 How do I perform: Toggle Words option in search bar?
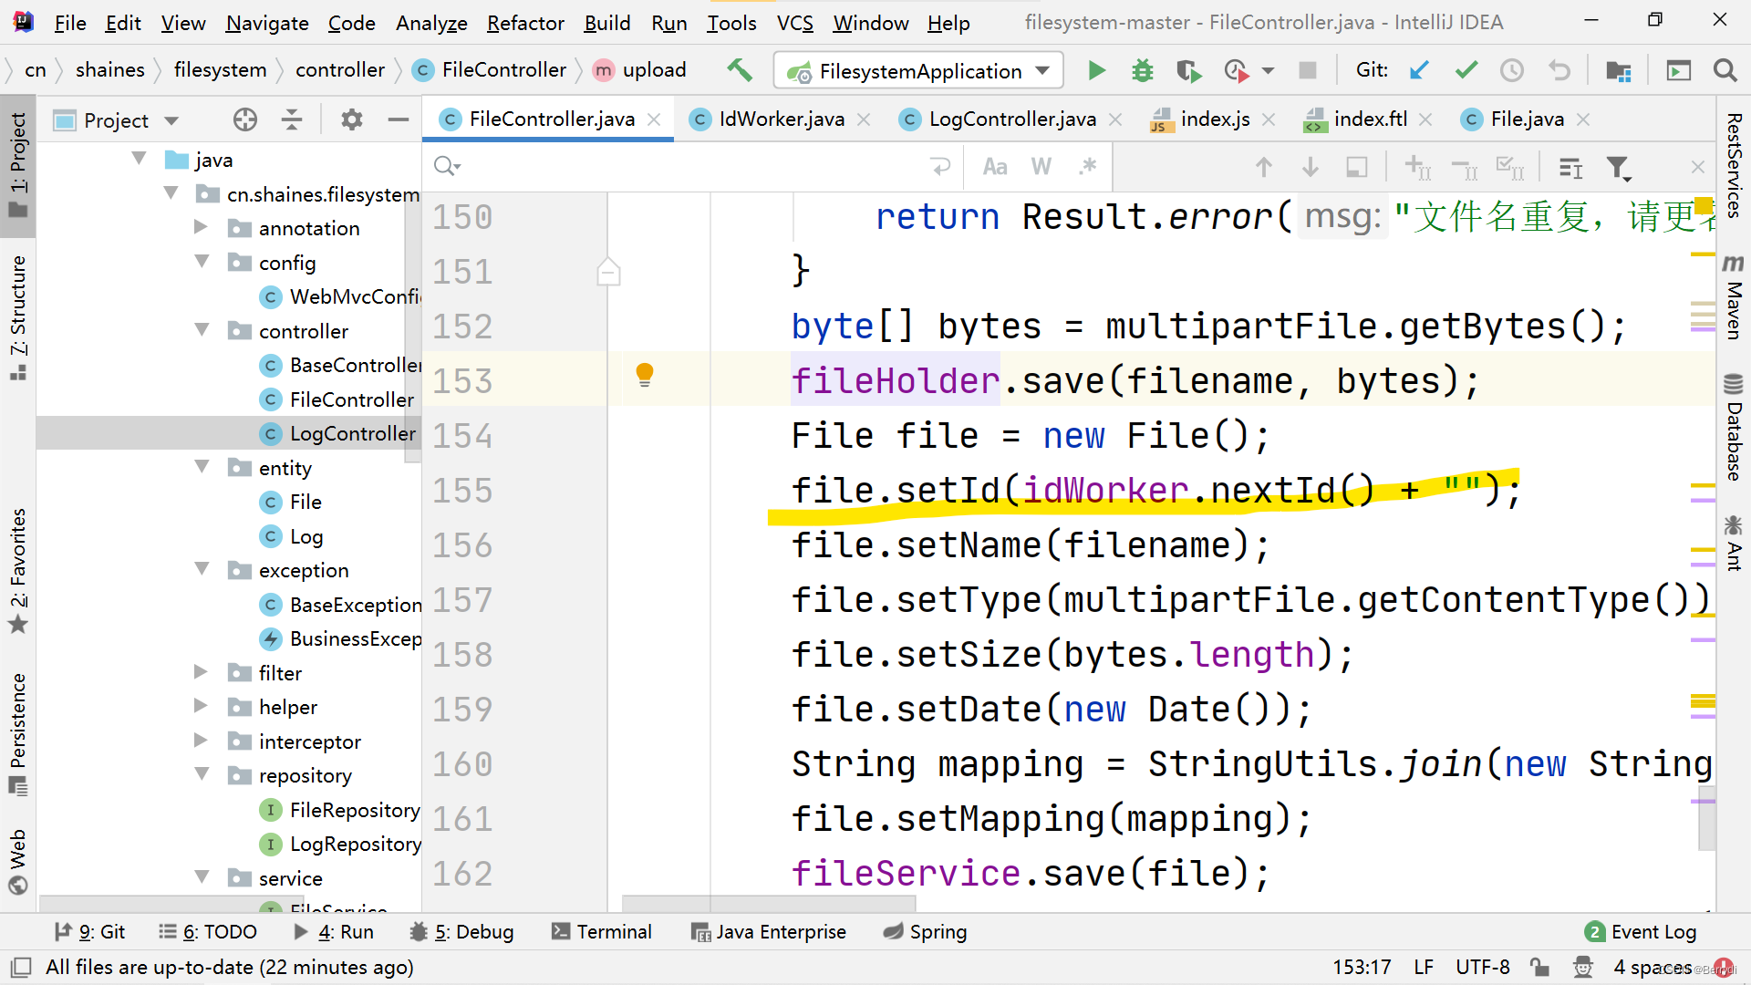pyautogui.click(x=1041, y=167)
